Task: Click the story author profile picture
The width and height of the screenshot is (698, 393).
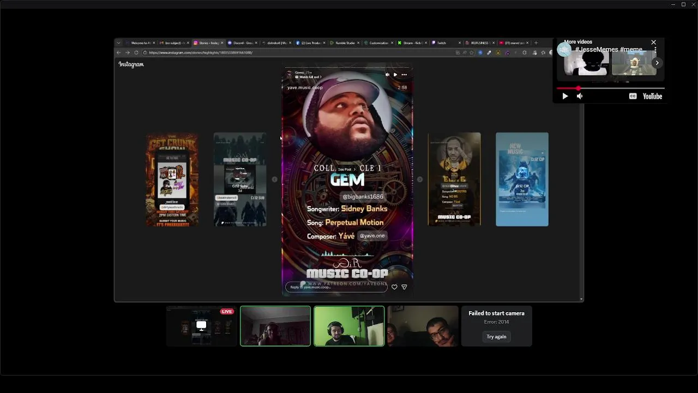Action: pyautogui.click(x=288, y=75)
